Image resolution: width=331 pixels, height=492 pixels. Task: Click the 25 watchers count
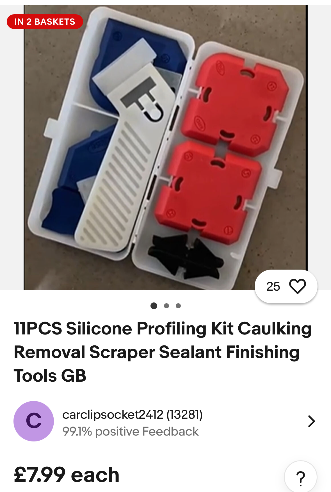pyautogui.click(x=273, y=286)
